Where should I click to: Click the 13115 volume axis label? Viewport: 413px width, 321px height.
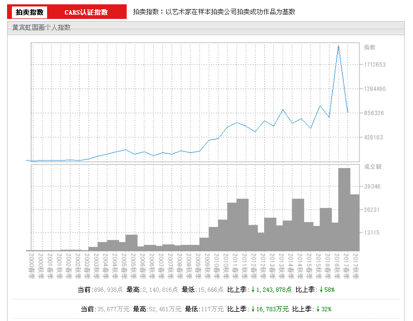tap(372, 232)
